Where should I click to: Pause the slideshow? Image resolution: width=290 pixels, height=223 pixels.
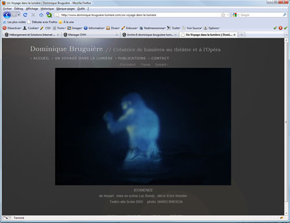coord(146,65)
